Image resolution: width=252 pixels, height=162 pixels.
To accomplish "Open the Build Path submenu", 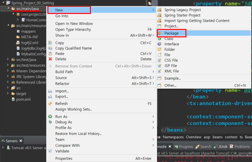I will 101,72.
